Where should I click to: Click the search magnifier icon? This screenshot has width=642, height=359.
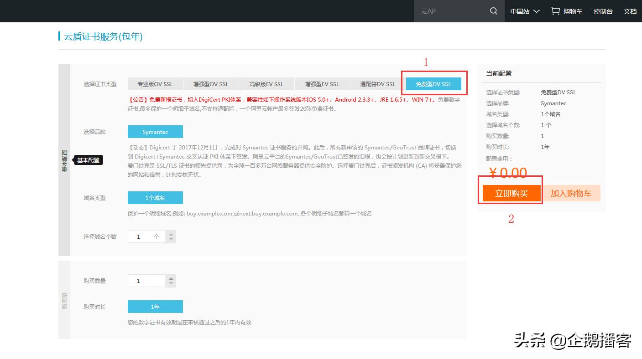493,11
